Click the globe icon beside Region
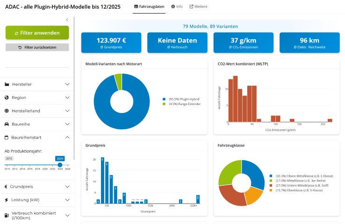This screenshot has height=224, width=345. [7, 98]
